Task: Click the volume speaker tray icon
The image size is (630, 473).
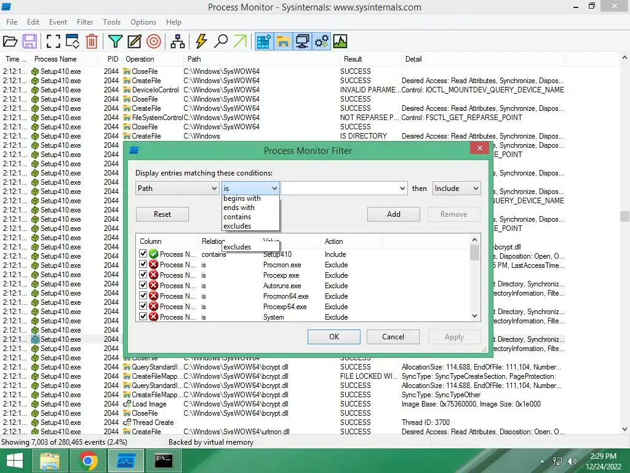Action: click(x=572, y=461)
